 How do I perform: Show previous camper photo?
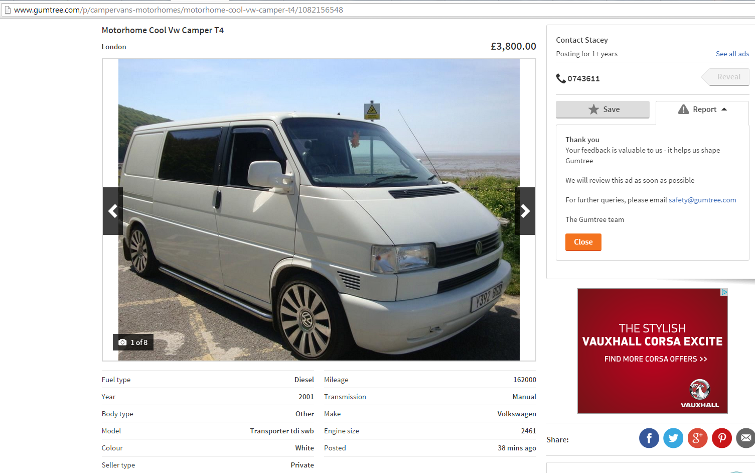pyautogui.click(x=113, y=211)
